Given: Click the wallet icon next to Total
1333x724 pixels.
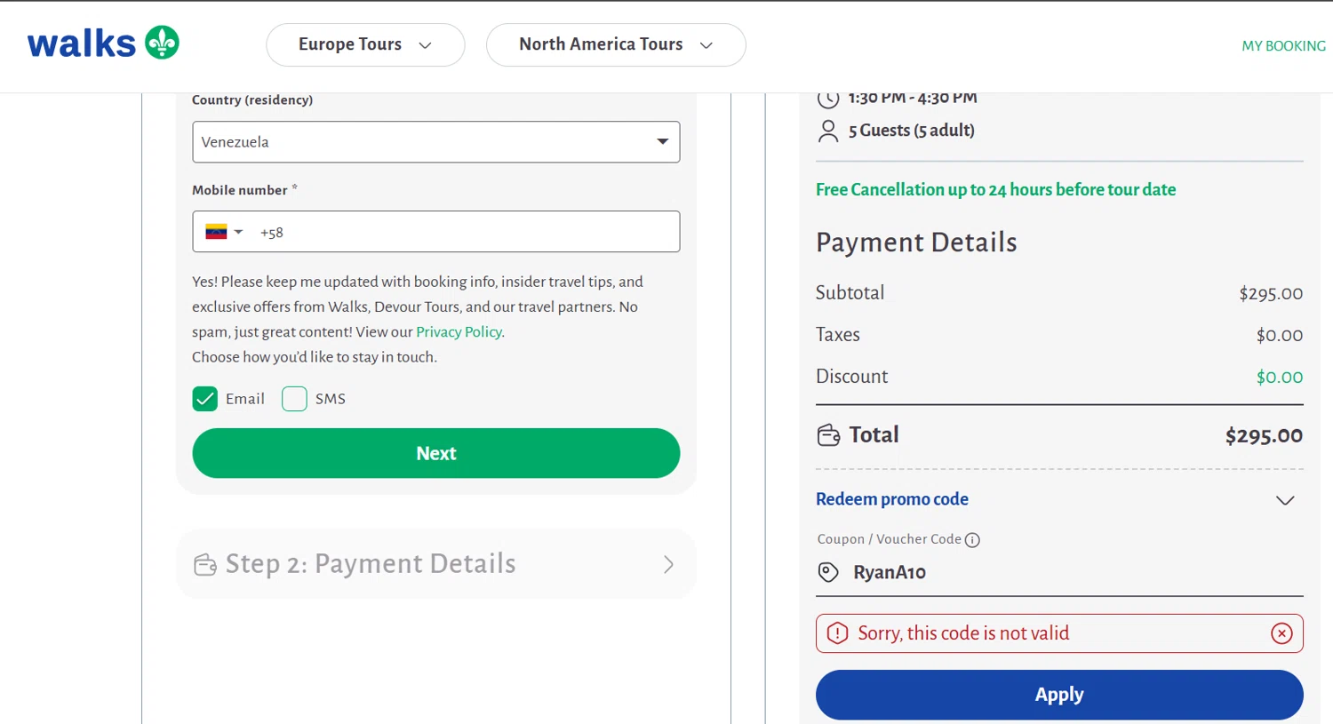Looking at the screenshot, I should (x=828, y=435).
